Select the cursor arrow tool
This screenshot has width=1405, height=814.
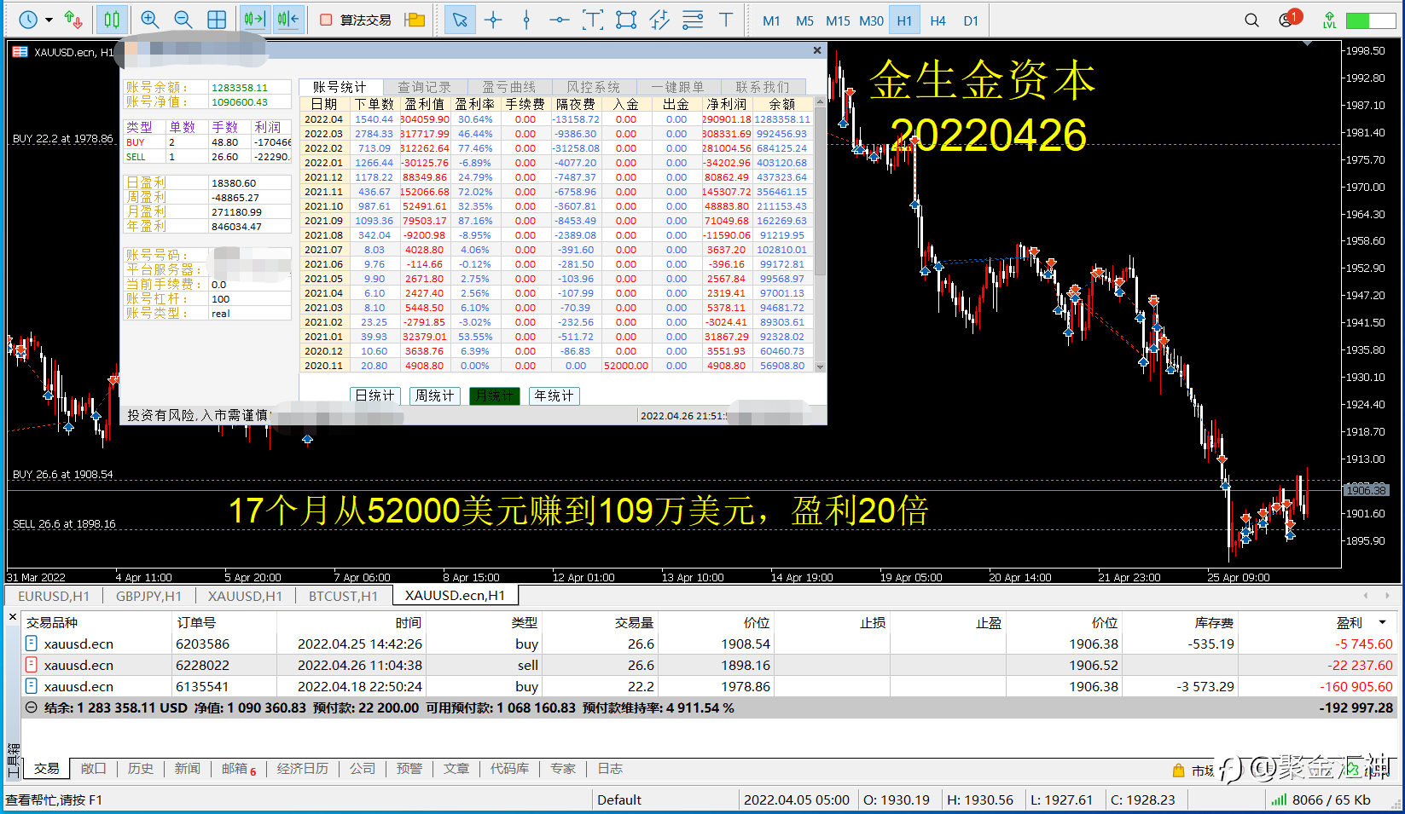point(460,20)
